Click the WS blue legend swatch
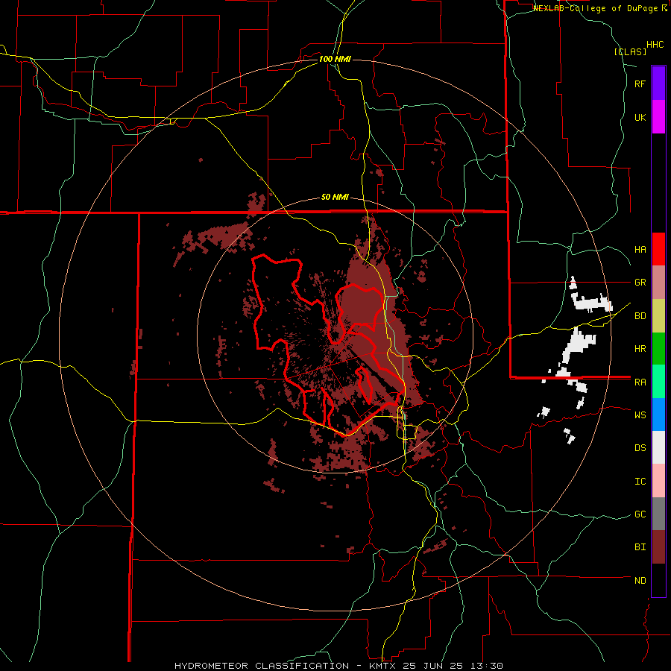This screenshot has height=671, width=671. pos(658,415)
